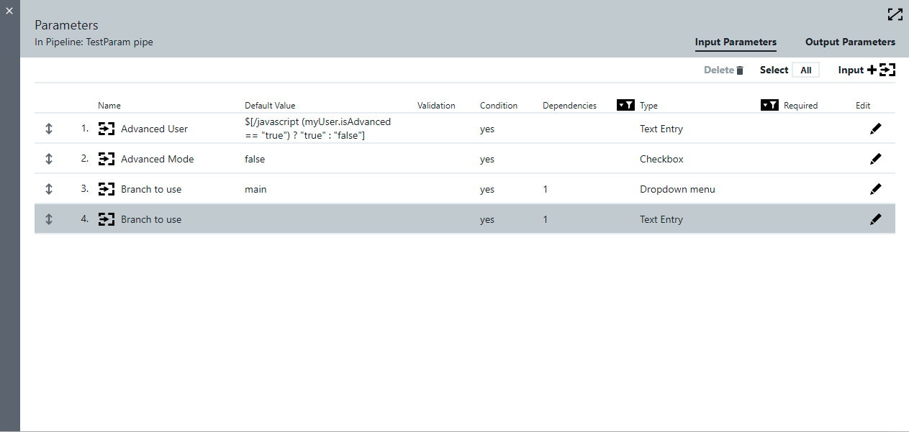Edit the Advanced Mode parameter via pencil icon
The height and width of the screenshot is (432, 909).
pyautogui.click(x=875, y=159)
